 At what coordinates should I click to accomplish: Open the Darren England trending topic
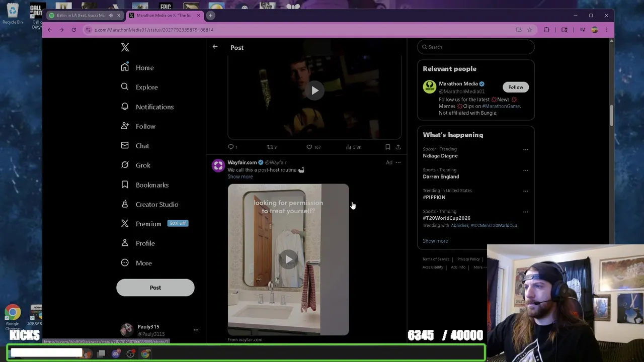point(441,176)
